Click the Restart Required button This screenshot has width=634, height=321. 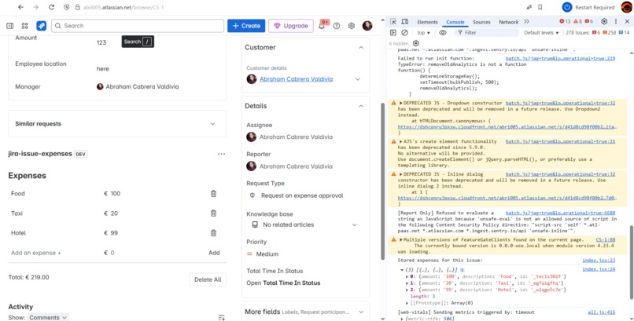pos(588,7)
